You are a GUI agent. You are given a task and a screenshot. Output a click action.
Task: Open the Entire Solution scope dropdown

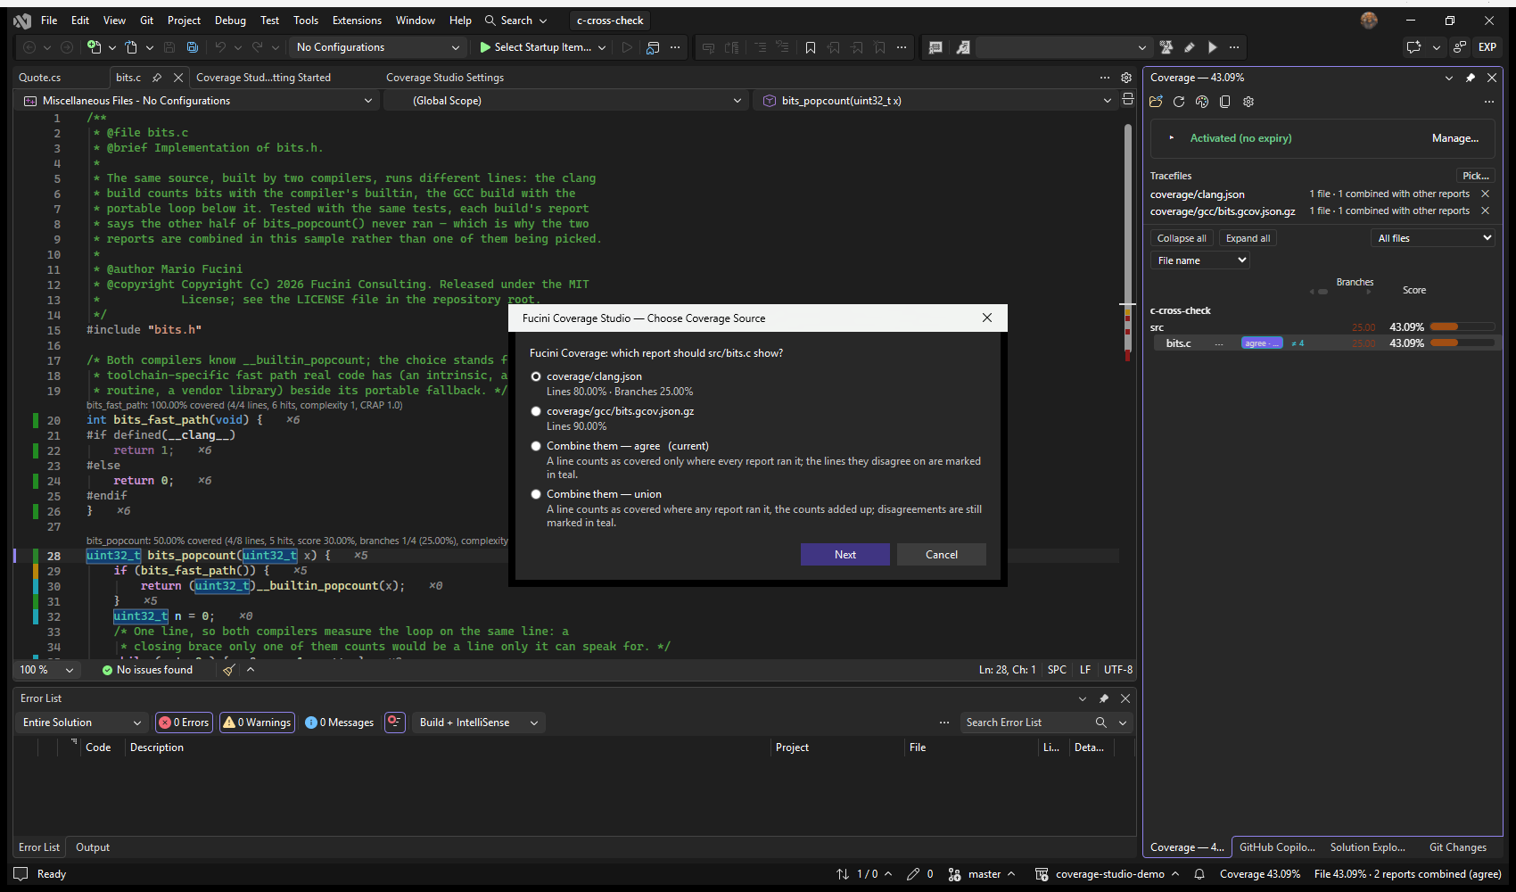click(81, 723)
